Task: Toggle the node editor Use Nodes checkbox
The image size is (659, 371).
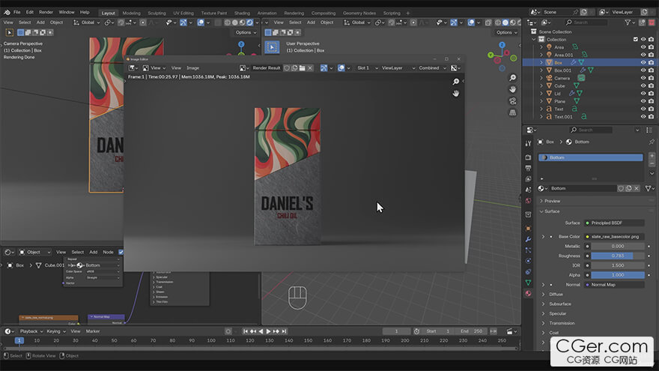Action: click(x=121, y=252)
